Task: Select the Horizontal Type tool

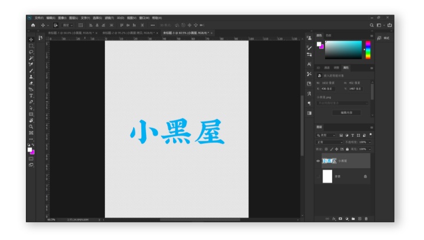Action: click(x=31, y=96)
